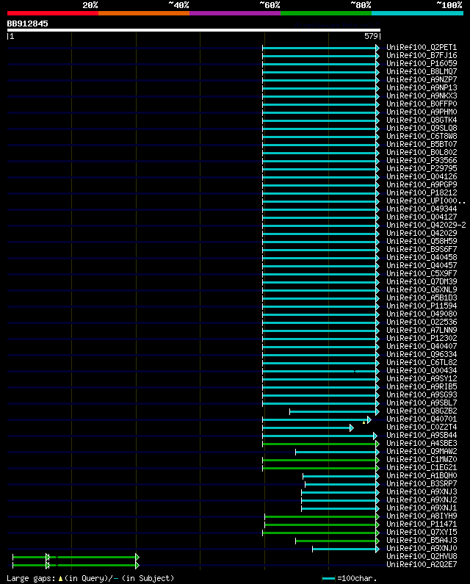The width and height of the screenshot is (470, 584).
Task: Select the UniRef100_A9SBL7 label
Action: [422, 403]
